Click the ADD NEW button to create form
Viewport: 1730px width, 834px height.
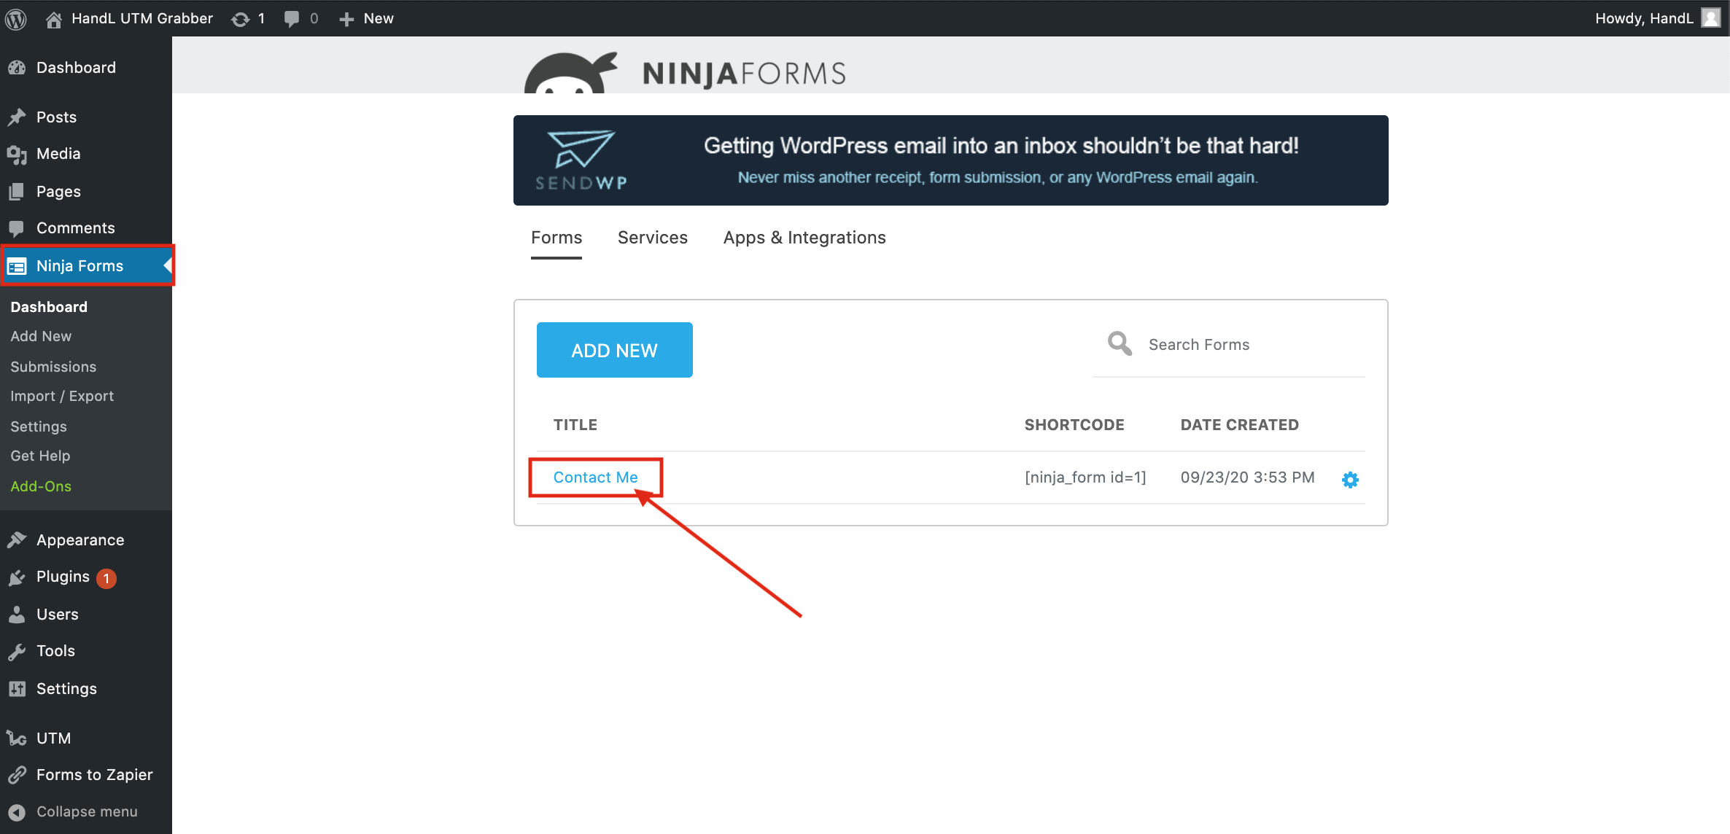click(x=615, y=350)
